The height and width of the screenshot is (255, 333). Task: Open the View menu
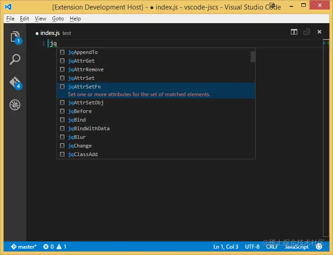click(41, 19)
